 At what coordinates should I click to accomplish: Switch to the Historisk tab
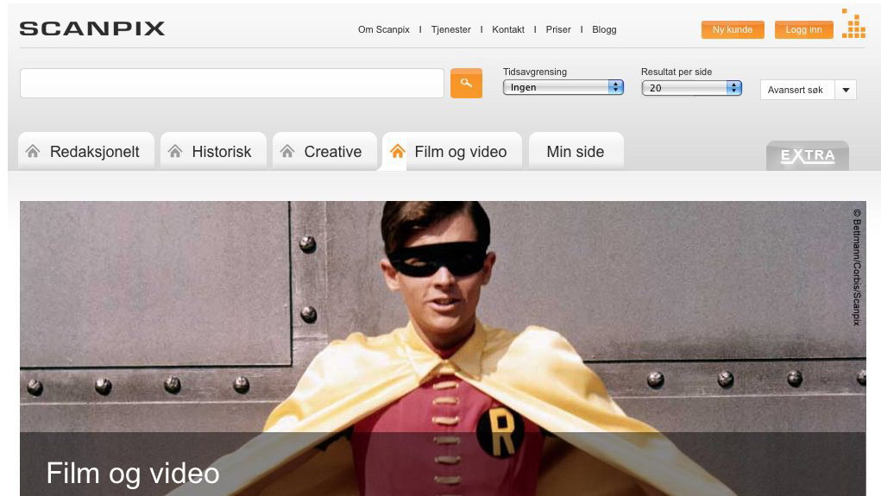tap(213, 151)
